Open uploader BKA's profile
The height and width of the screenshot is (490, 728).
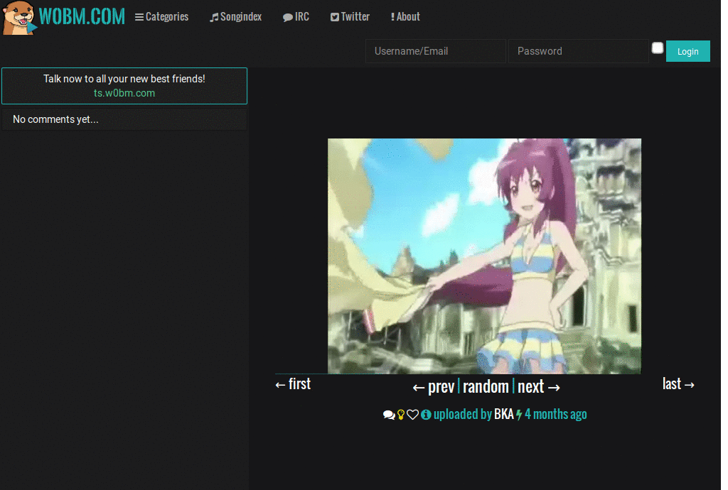pyautogui.click(x=504, y=414)
